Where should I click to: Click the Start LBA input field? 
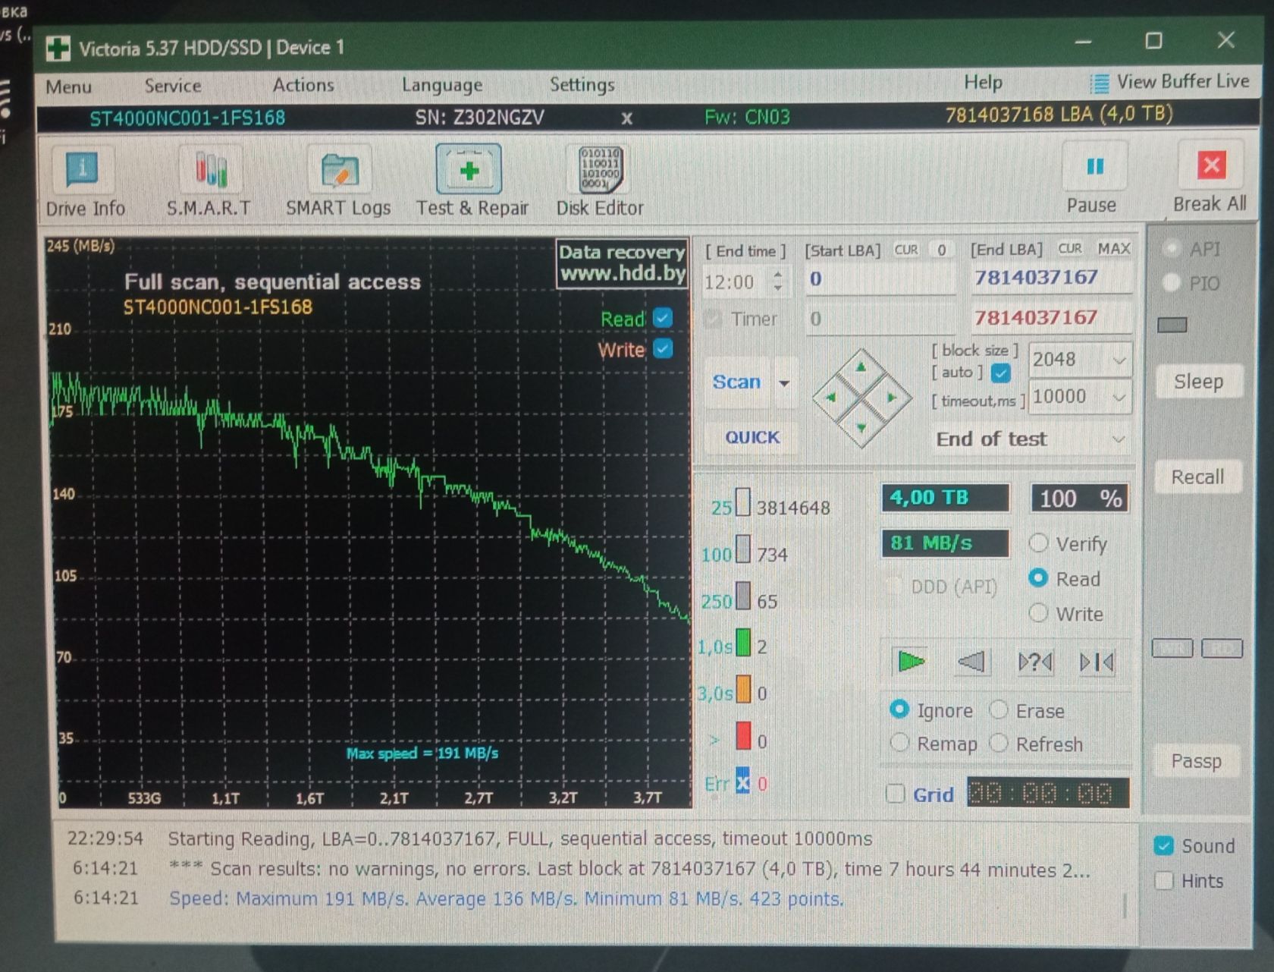tap(880, 279)
